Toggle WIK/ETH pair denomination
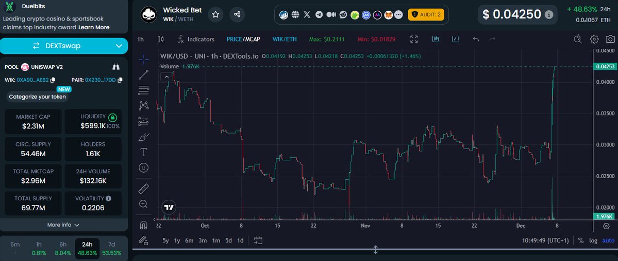Screen dimensions: 618x261 (285, 40)
